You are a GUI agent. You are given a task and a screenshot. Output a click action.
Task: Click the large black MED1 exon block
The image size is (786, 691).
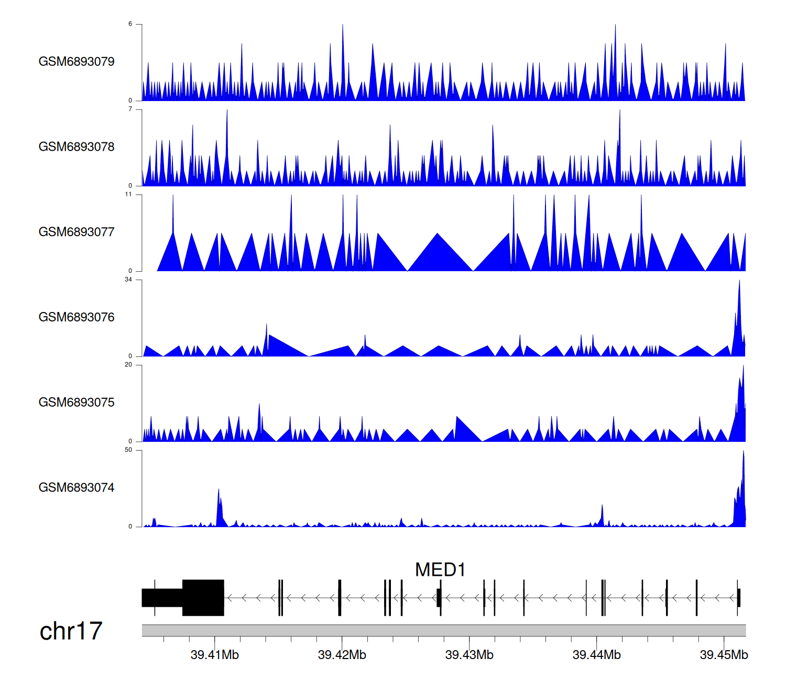pos(203,598)
